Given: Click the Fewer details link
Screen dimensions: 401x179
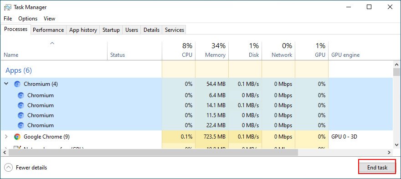Looking at the screenshot, I should (x=31, y=168).
